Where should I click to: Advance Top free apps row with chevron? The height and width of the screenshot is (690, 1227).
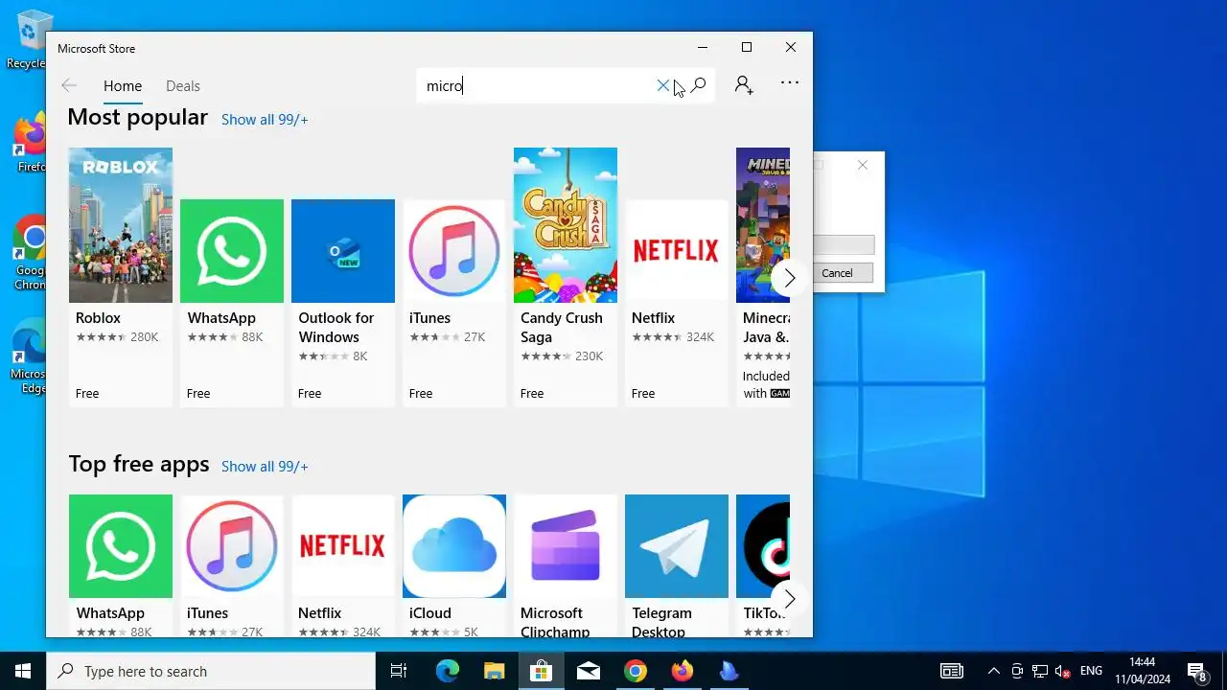coord(789,599)
